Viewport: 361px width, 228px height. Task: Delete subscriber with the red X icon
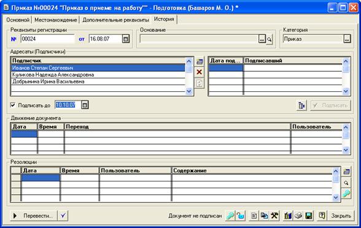tap(199, 72)
